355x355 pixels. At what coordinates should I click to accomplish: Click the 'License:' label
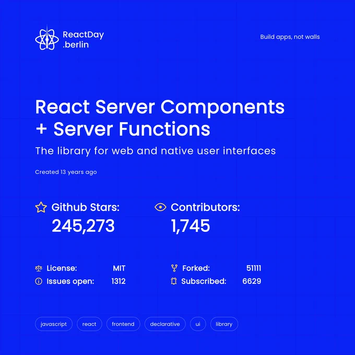62,268
